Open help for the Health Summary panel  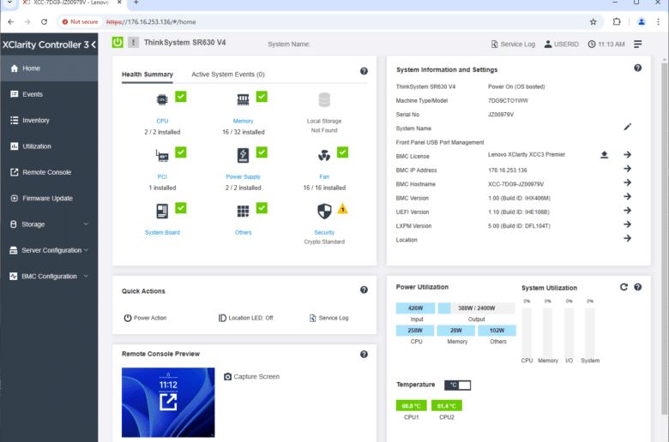coord(364,71)
